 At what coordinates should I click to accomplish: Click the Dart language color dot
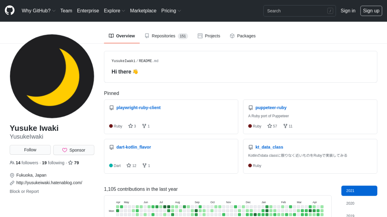coord(111,166)
